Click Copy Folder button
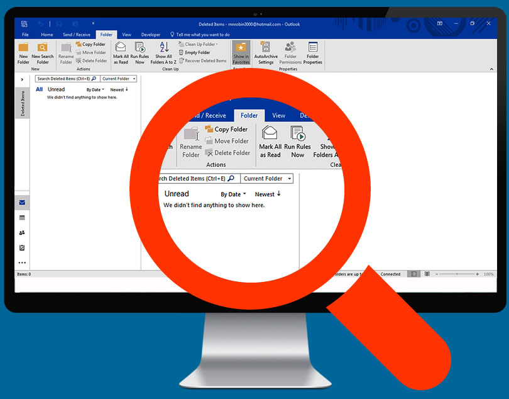 point(90,45)
